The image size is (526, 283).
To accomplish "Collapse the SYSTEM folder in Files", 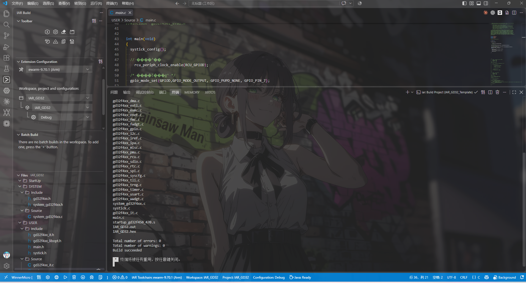I will click(20, 186).
